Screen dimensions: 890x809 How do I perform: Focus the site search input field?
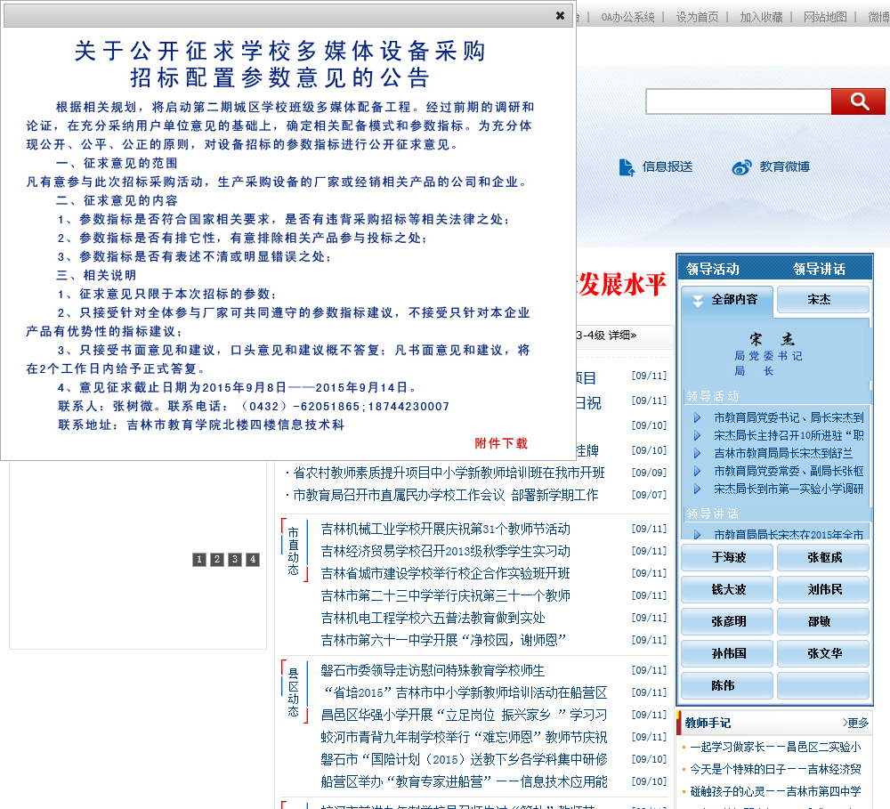[739, 101]
